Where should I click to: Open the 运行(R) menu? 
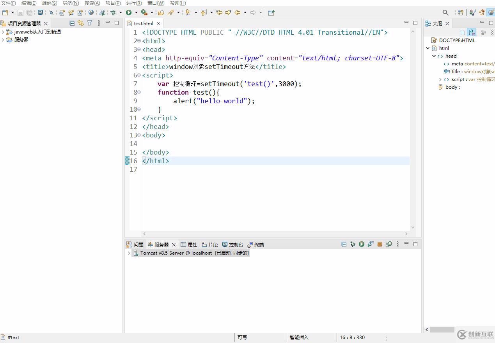click(x=134, y=3)
